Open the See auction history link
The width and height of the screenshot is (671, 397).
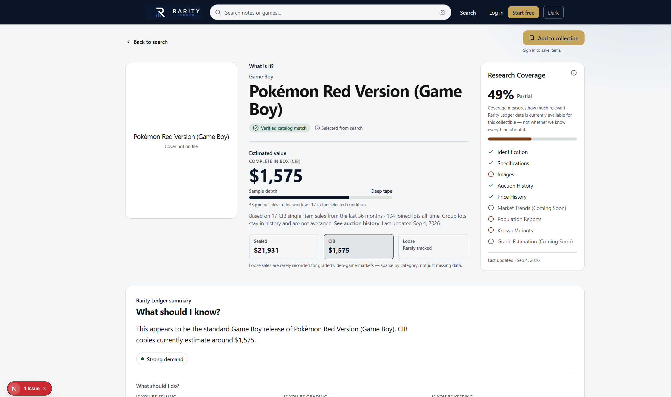[357, 223]
